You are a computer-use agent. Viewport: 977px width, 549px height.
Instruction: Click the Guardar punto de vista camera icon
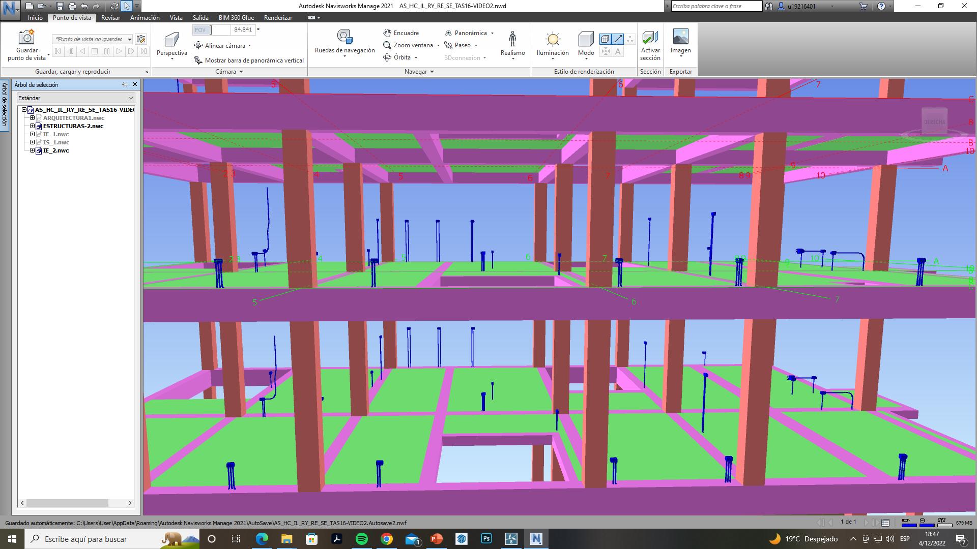(26, 38)
